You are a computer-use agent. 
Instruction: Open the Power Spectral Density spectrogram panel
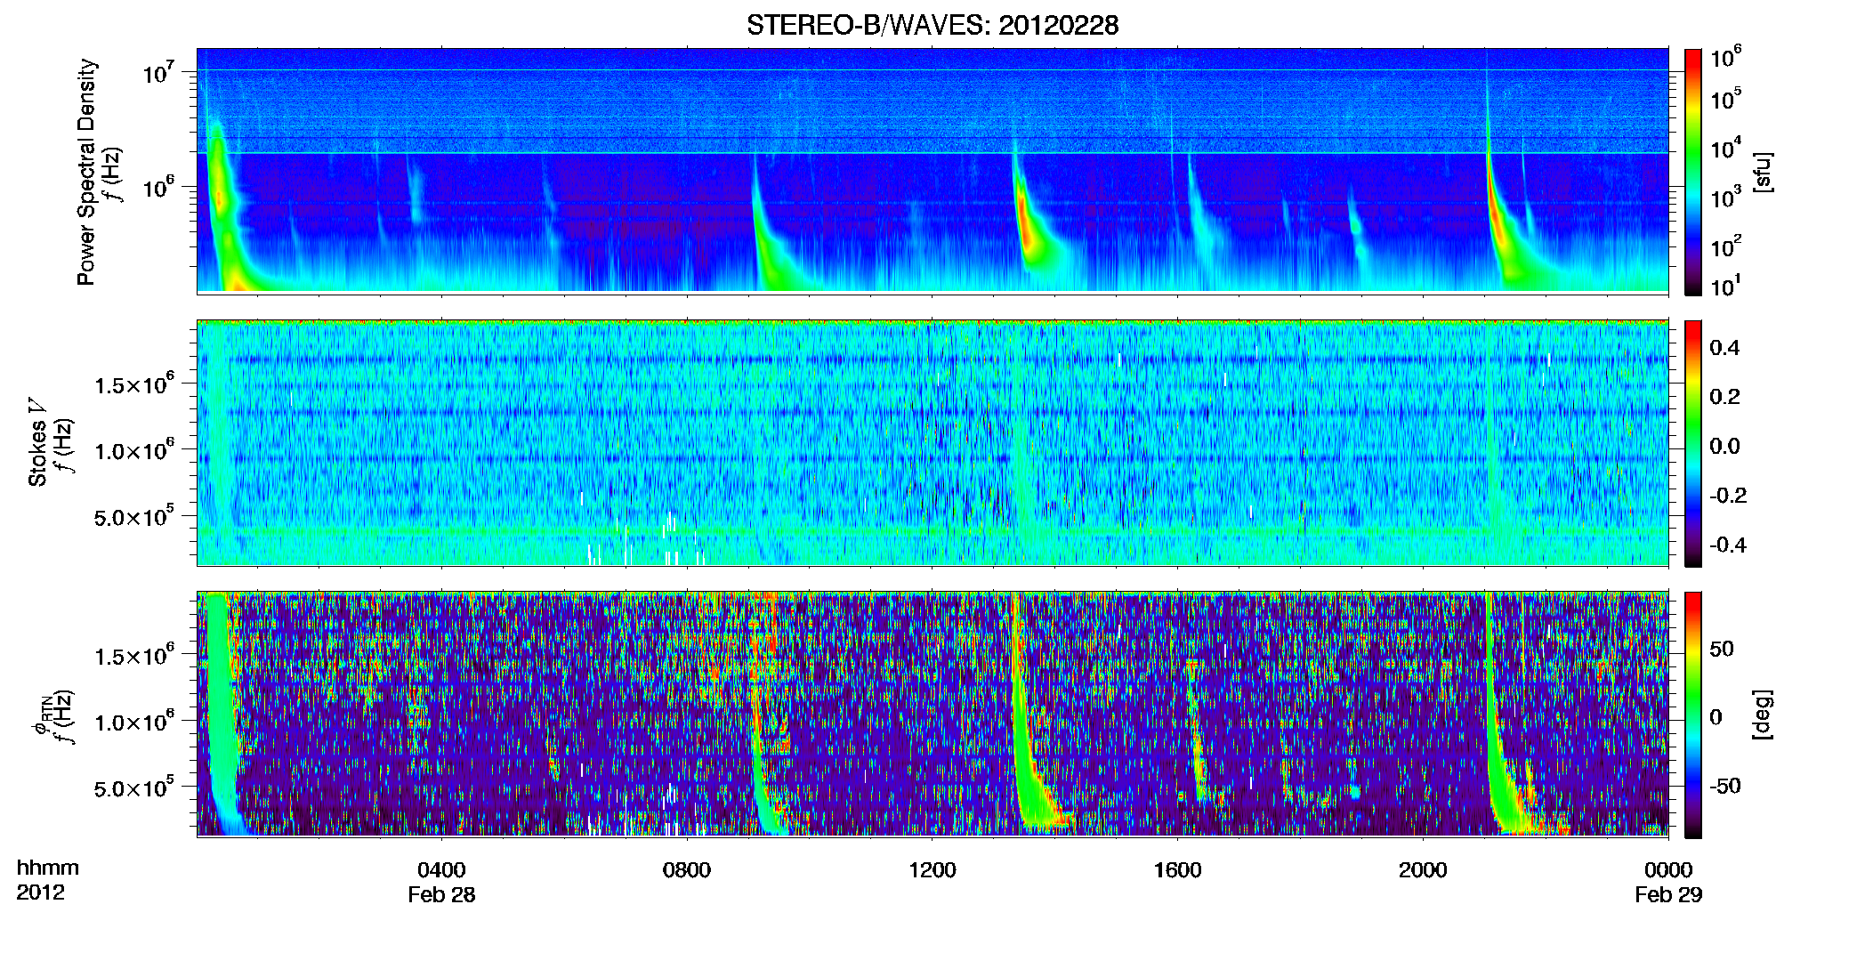click(x=932, y=170)
